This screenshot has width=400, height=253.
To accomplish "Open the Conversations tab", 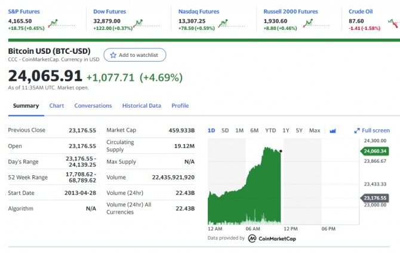I will coord(93,106).
